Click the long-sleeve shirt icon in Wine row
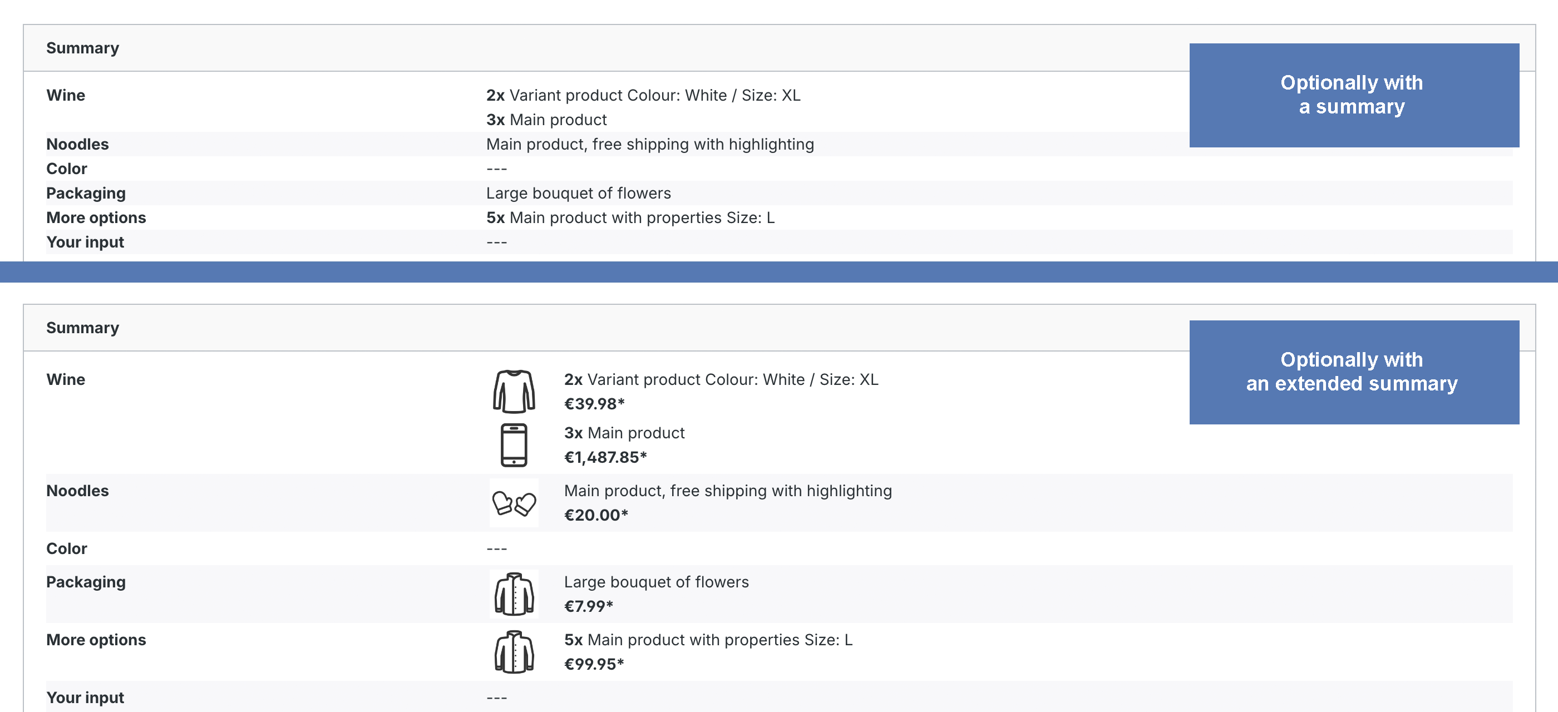This screenshot has width=1558, height=712. [514, 391]
